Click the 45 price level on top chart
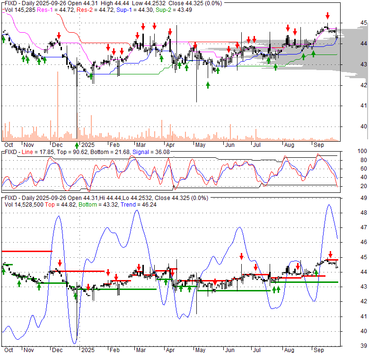The height and width of the screenshot is (353, 369). pyautogui.click(x=364, y=23)
